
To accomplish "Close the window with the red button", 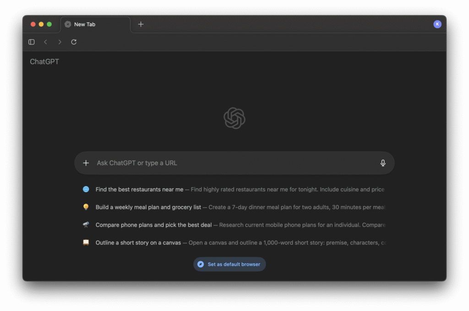I will point(33,24).
